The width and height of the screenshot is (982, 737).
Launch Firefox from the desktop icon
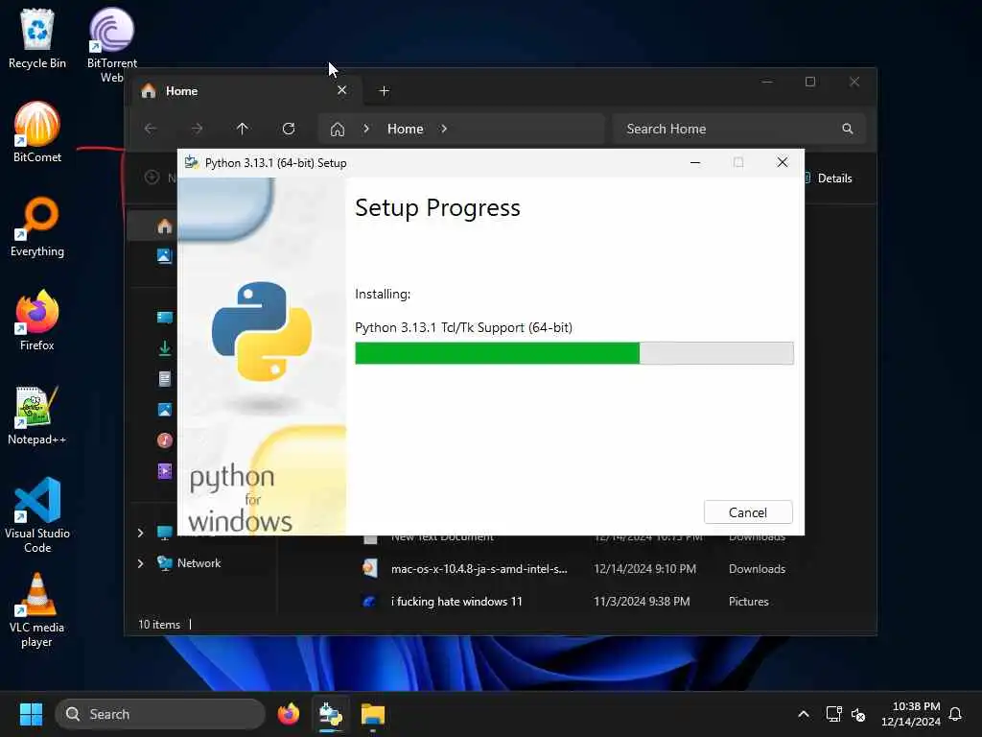[x=37, y=321]
